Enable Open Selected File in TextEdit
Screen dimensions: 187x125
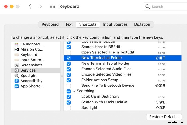69,52
